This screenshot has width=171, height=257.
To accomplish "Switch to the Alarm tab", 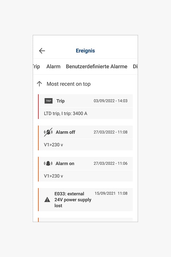I will point(53,67).
